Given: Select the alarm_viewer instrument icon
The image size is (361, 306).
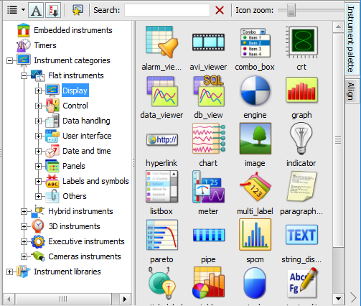Looking at the screenshot, I should pos(161,42).
